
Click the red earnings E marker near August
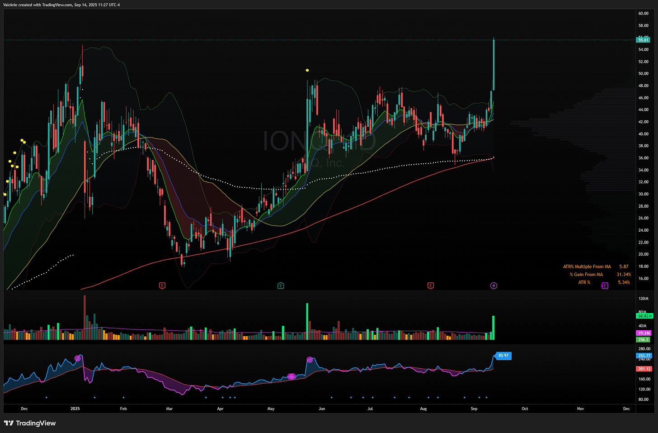coord(431,285)
